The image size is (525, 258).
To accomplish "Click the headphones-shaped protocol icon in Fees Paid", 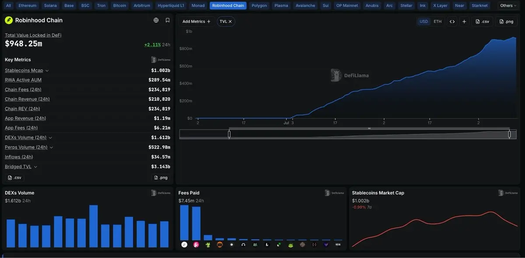I will tap(243, 244).
